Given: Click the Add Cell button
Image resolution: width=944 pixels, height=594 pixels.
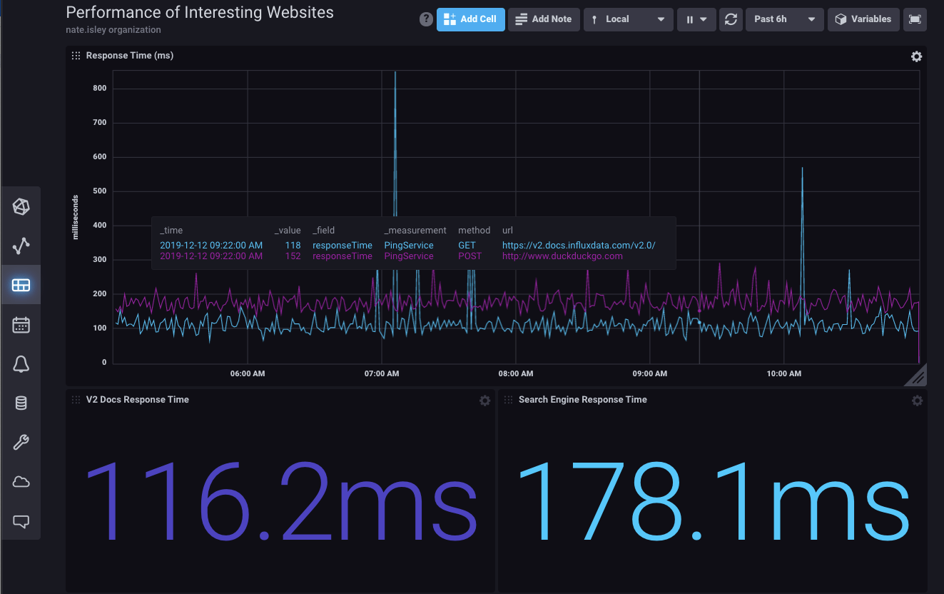Looking at the screenshot, I should (x=470, y=19).
